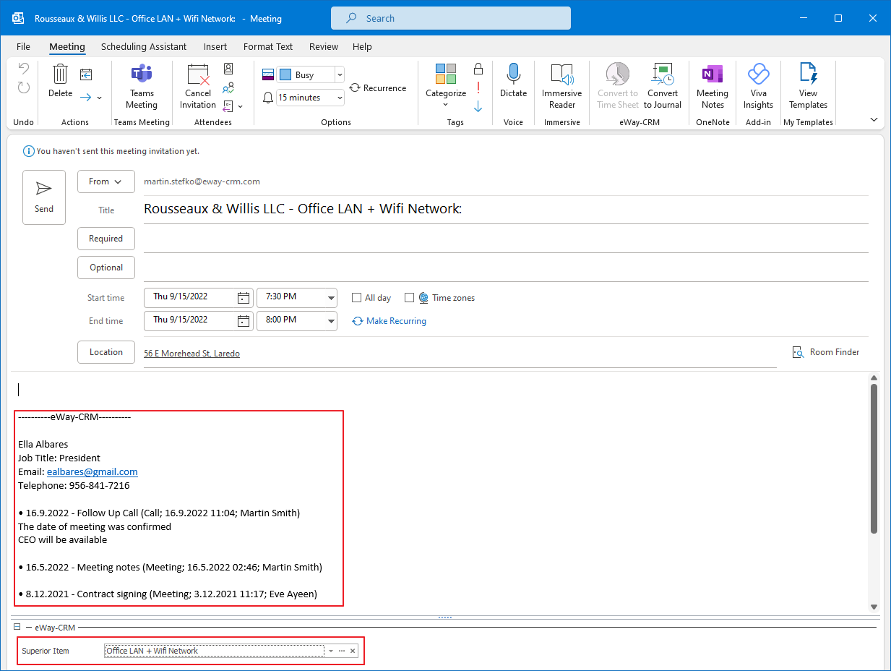Open the File menu
The image size is (891, 671).
click(x=23, y=46)
